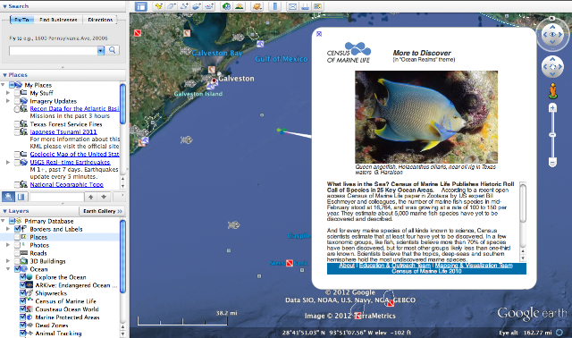572x338 pixels.
Task: Click zoom out minus on the zoom slider
Action: click(552, 162)
